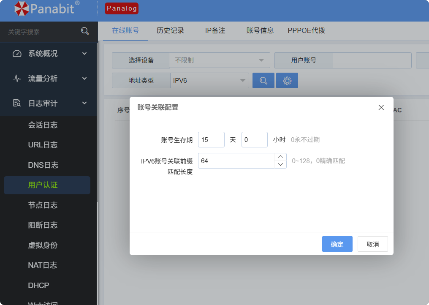Click the 0~128，0精确匹配 hint text

(318, 161)
